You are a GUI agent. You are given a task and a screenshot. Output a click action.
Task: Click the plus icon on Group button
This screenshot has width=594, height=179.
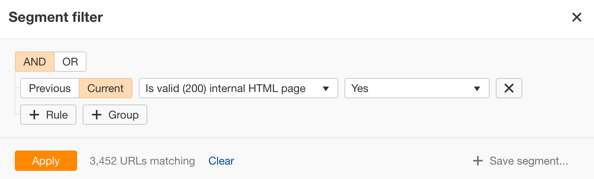tap(97, 115)
